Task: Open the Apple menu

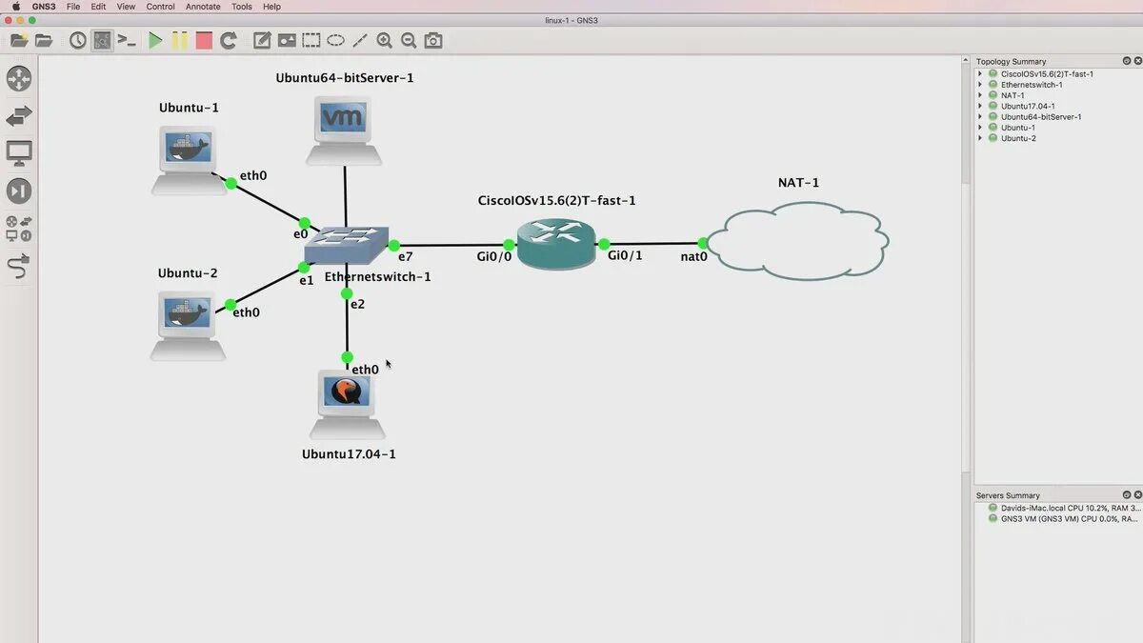Action: coord(15,7)
